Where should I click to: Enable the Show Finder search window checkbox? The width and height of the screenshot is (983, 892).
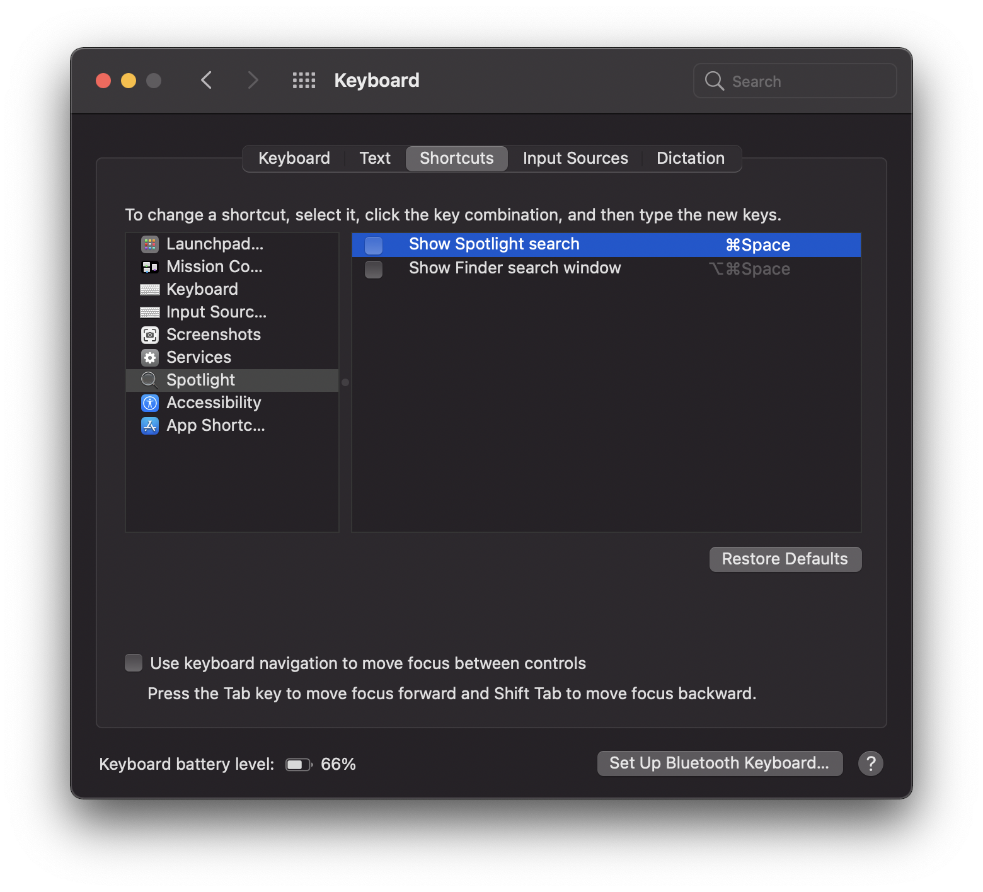[374, 269]
